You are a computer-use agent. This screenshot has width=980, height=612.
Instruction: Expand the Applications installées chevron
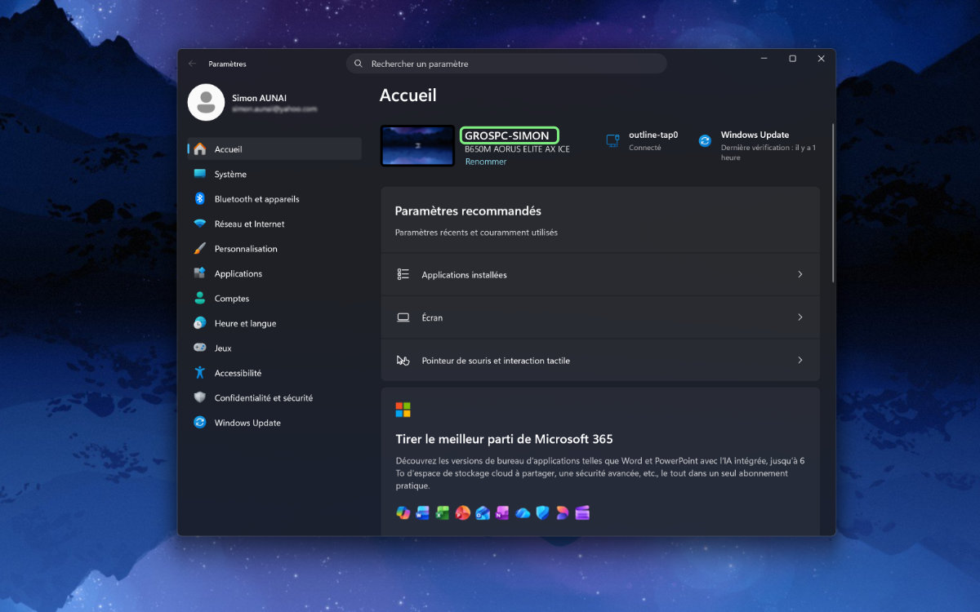click(x=800, y=274)
